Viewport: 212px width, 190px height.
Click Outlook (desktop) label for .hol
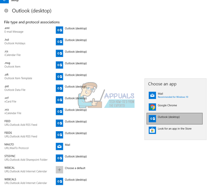(x=76, y=40)
